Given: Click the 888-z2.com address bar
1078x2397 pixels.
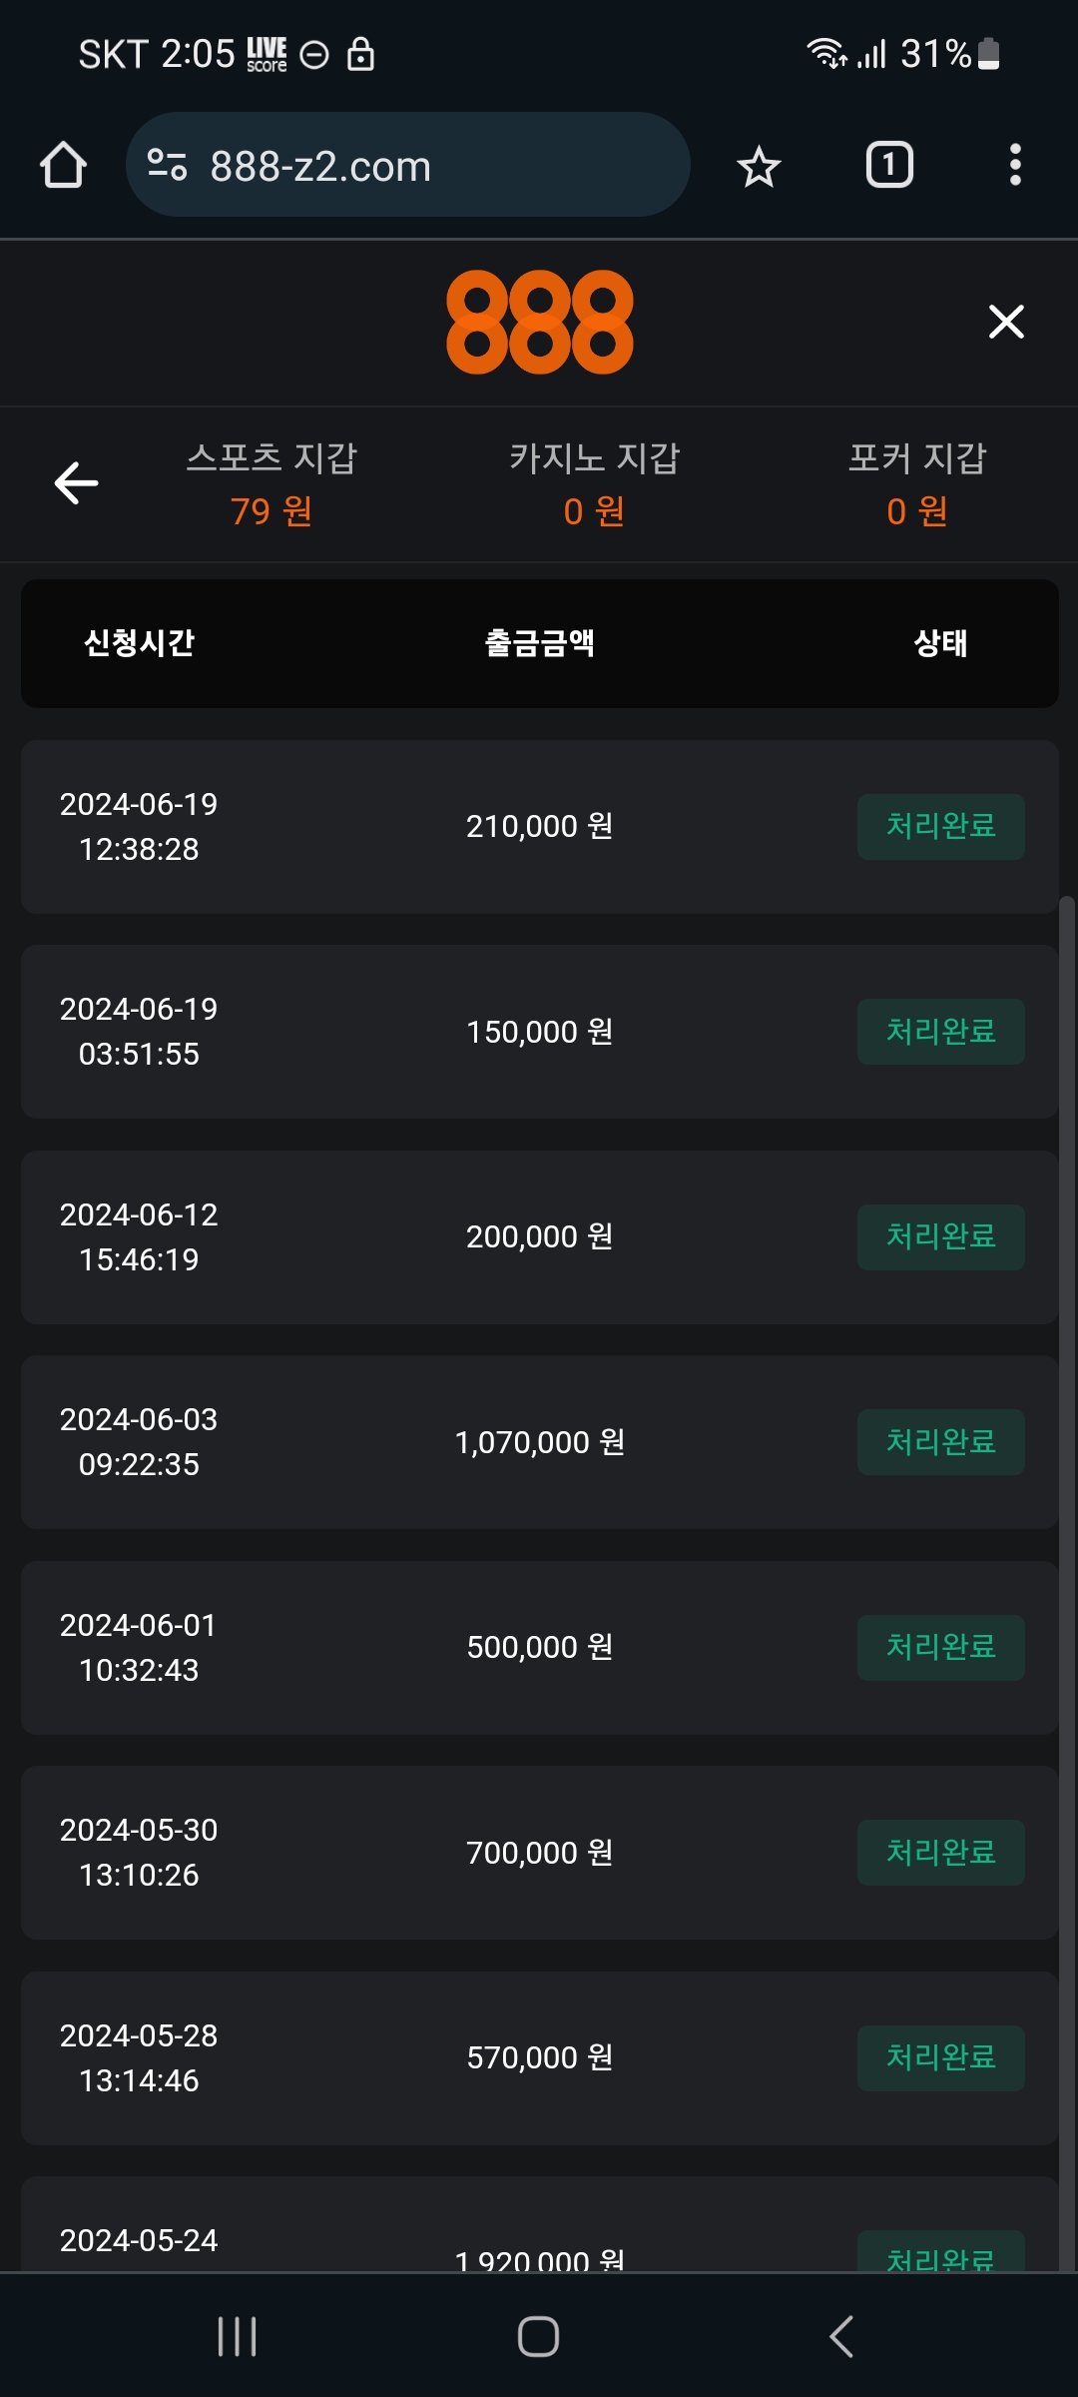Looking at the screenshot, I should [x=407, y=165].
